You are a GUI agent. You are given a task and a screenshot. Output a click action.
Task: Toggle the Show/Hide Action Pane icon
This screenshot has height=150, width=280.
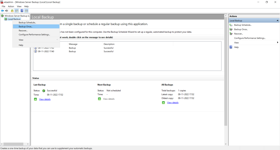26,11
